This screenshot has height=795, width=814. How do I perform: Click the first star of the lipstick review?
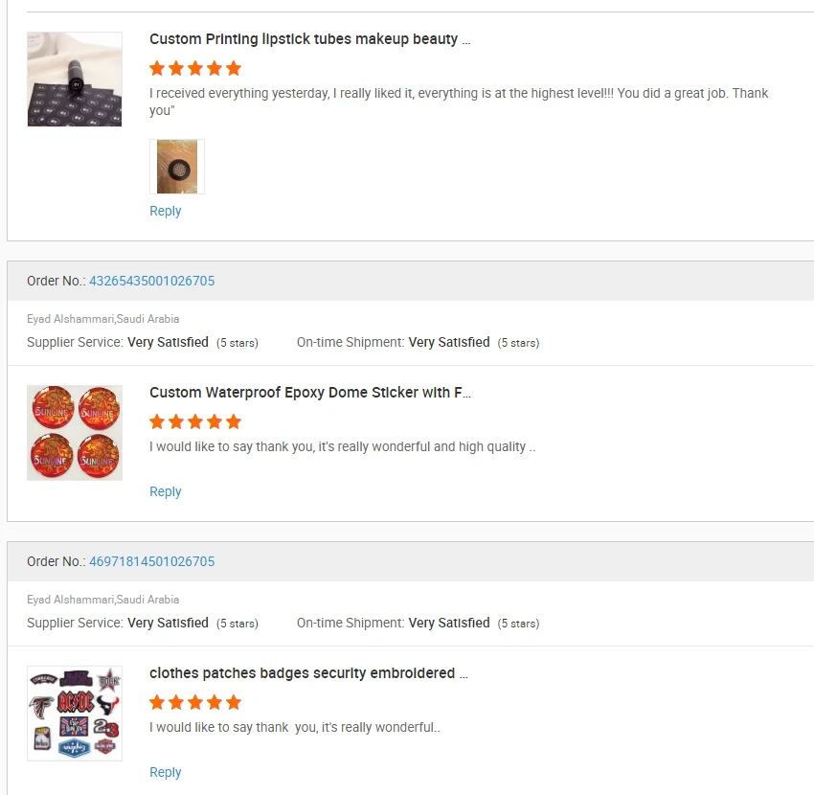pos(157,68)
